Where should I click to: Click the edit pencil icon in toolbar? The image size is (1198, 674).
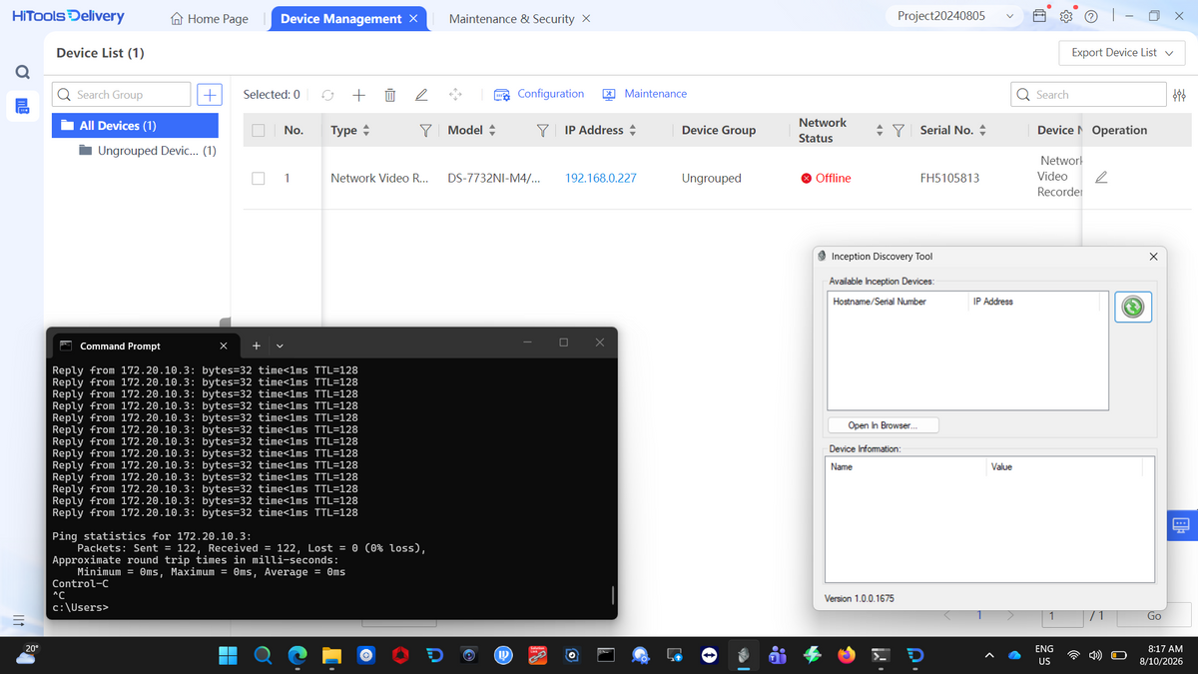pos(421,95)
